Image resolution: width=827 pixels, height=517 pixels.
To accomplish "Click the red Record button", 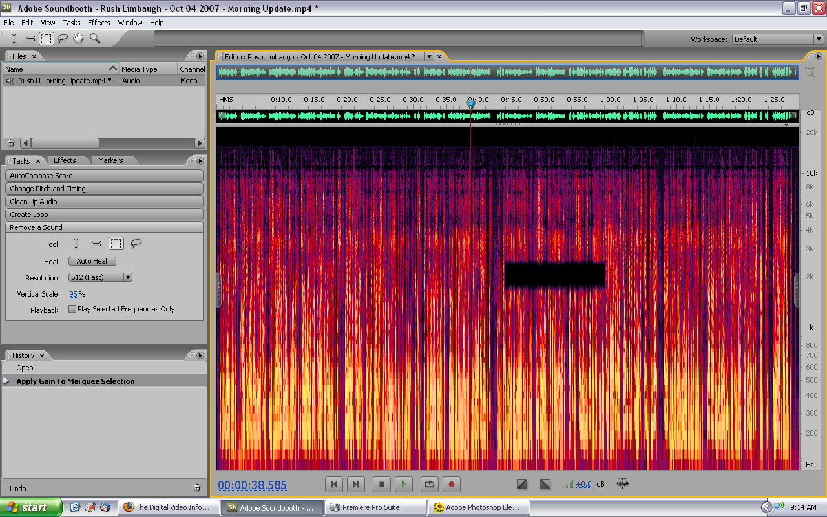I will [x=452, y=484].
